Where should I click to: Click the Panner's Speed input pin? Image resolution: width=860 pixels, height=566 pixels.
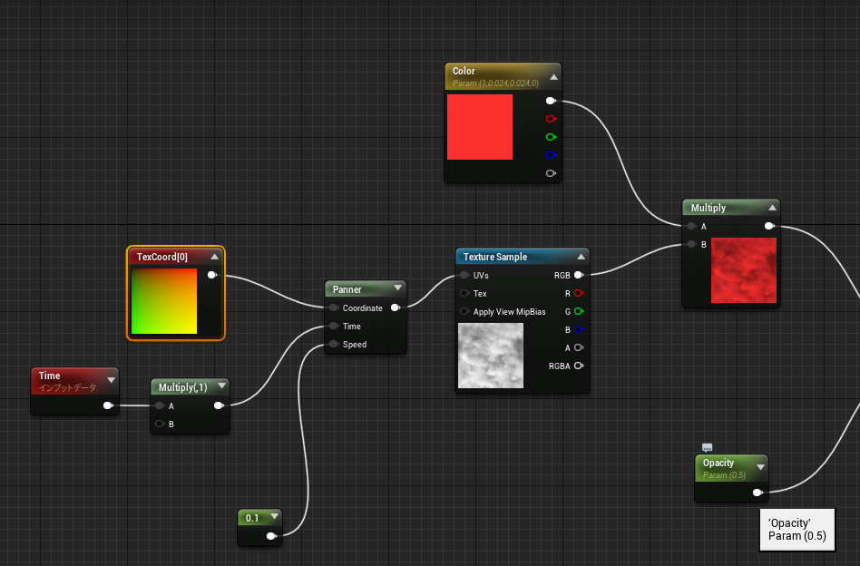click(x=334, y=345)
